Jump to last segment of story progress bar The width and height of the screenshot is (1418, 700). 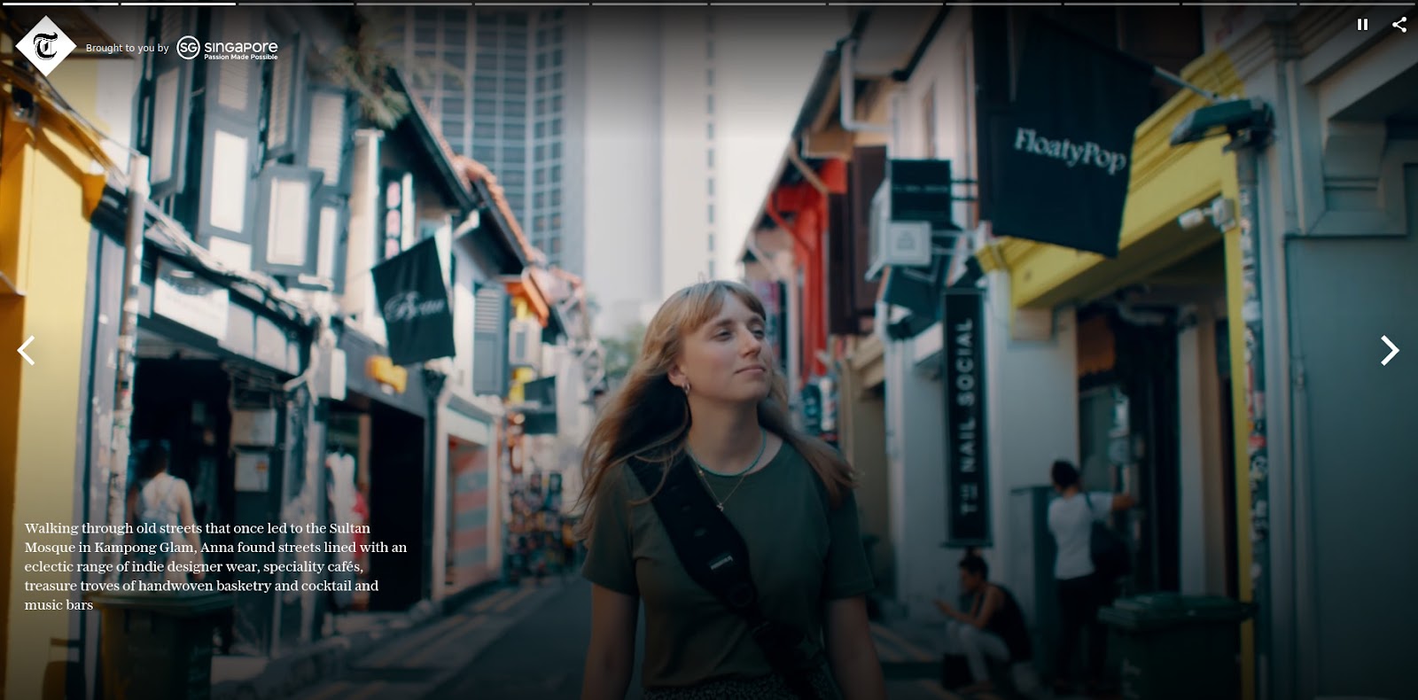coord(1357,4)
